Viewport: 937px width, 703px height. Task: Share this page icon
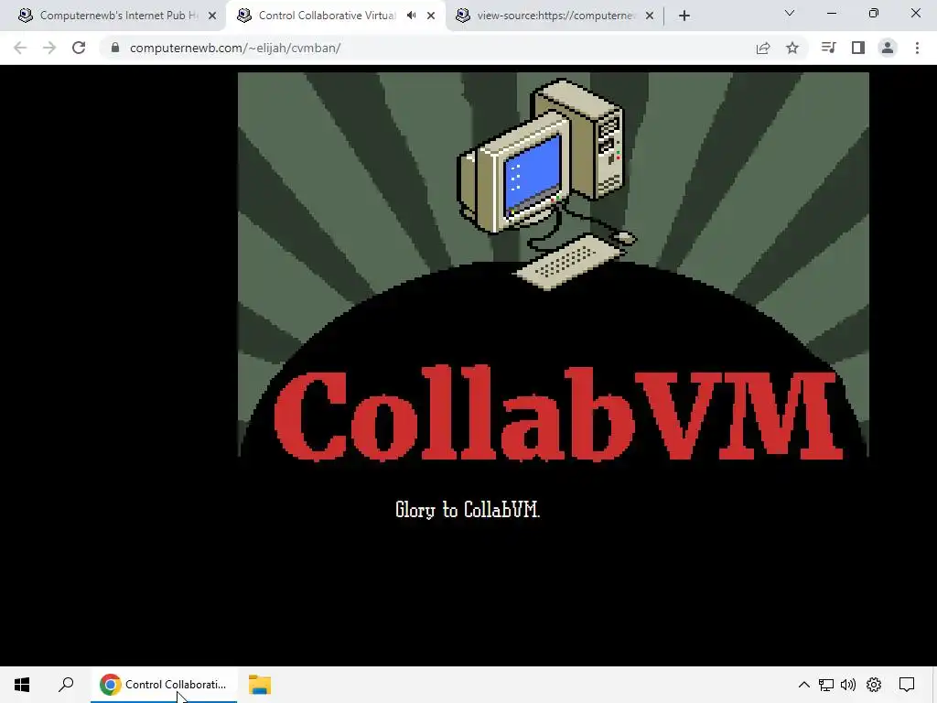pos(763,48)
